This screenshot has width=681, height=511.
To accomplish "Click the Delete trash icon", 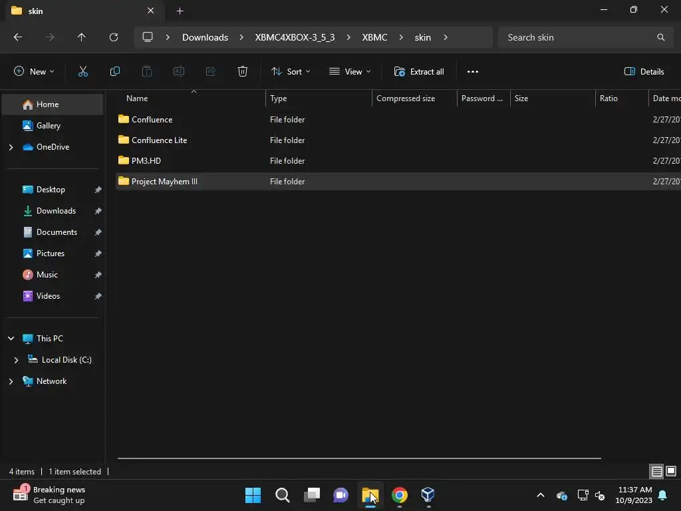I will [243, 72].
